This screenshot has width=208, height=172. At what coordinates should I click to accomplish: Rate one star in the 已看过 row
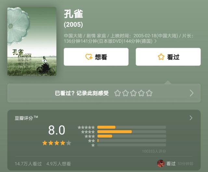pos(118,93)
